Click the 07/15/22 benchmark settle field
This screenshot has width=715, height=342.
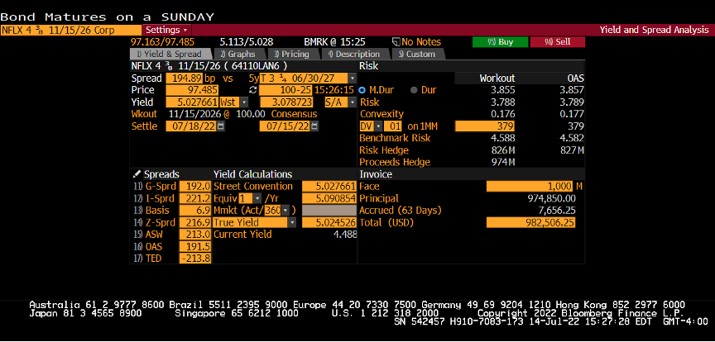[285, 126]
